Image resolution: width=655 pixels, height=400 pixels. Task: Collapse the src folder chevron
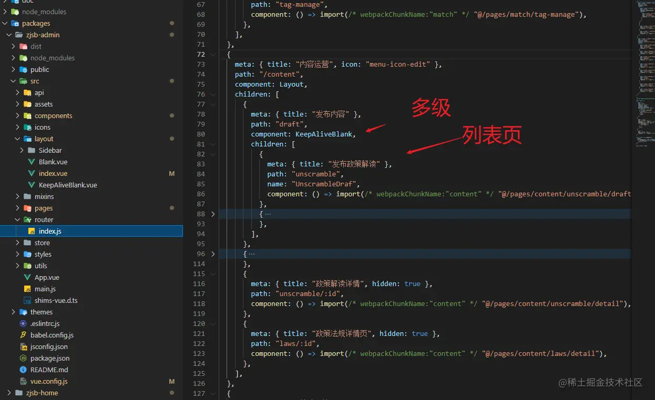point(13,81)
